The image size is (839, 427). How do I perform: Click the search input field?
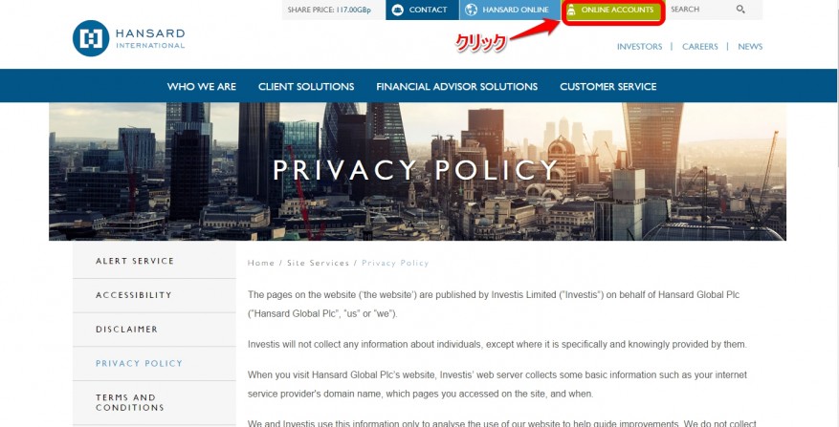701,10
